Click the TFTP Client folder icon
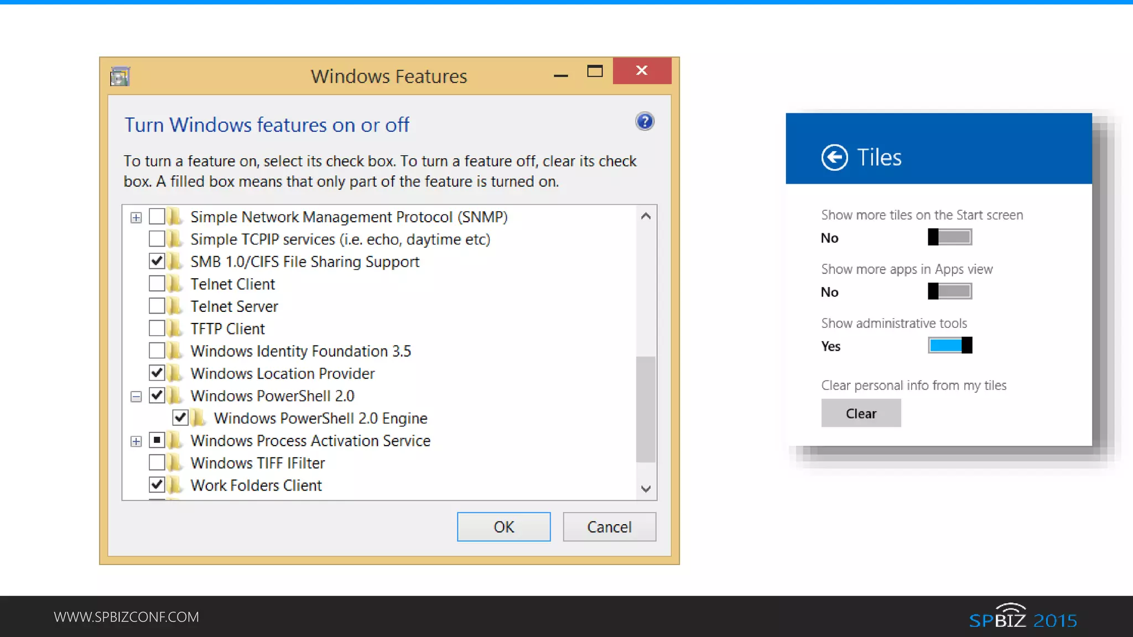This screenshot has height=637, width=1133. coord(174,328)
